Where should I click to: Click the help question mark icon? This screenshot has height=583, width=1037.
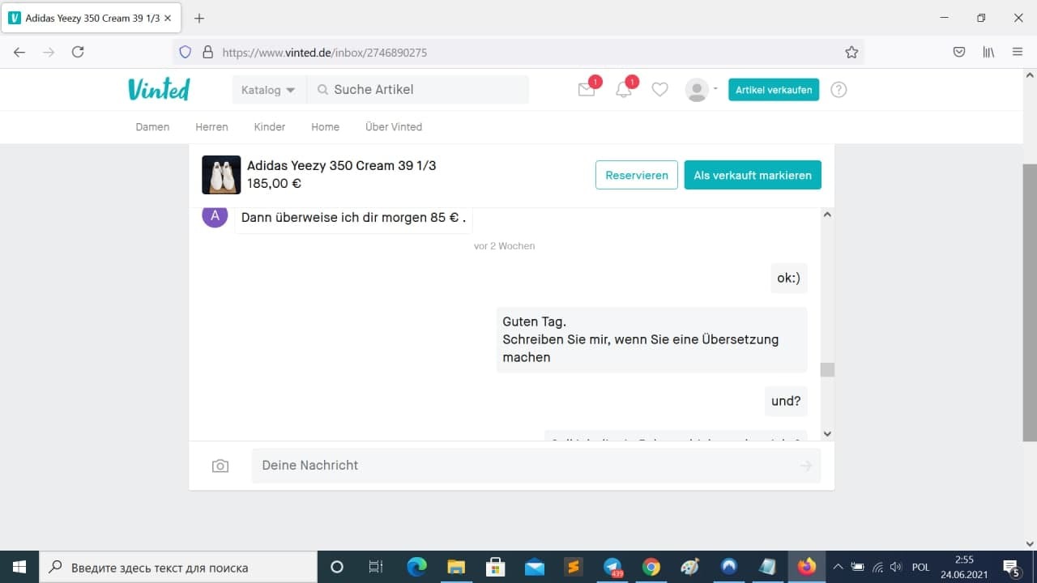click(x=839, y=90)
